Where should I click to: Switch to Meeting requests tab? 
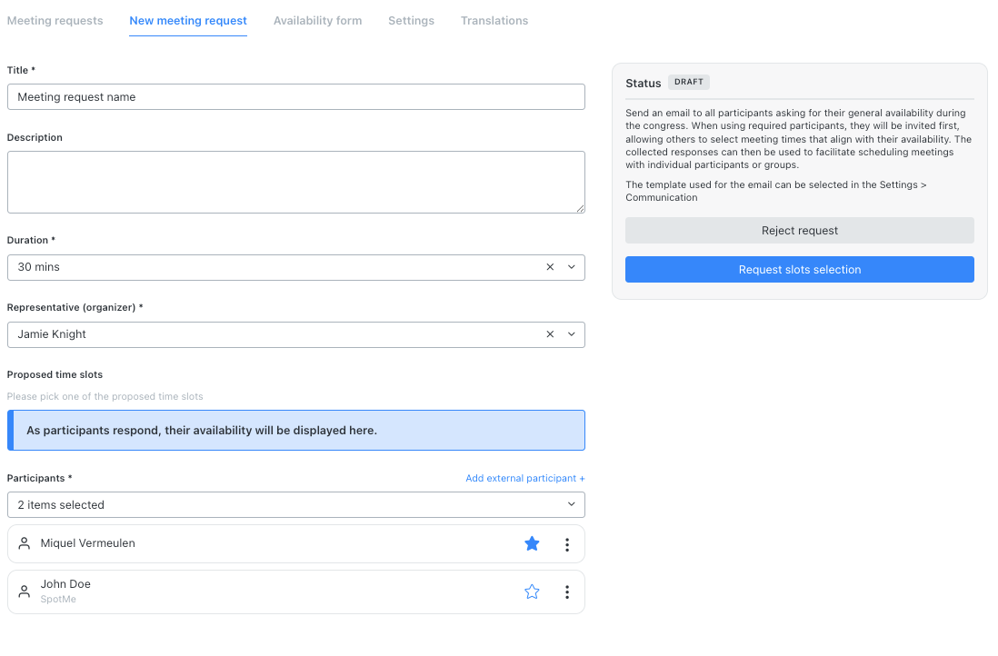[55, 20]
